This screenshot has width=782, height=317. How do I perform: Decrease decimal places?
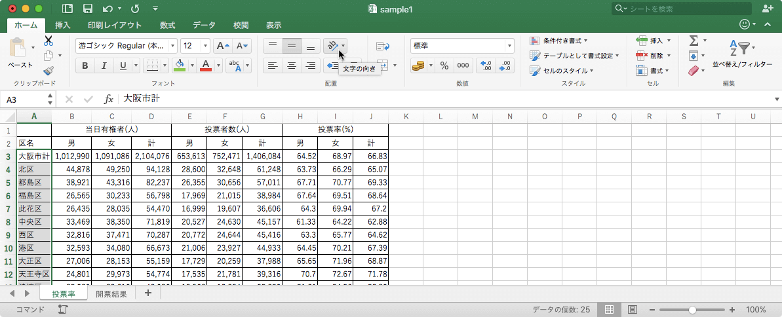click(x=505, y=65)
